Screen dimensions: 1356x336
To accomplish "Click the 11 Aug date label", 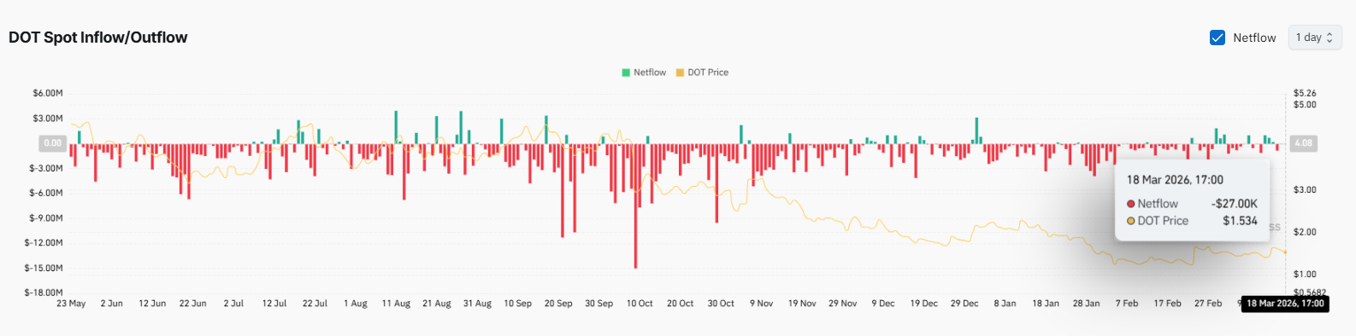I will point(396,304).
